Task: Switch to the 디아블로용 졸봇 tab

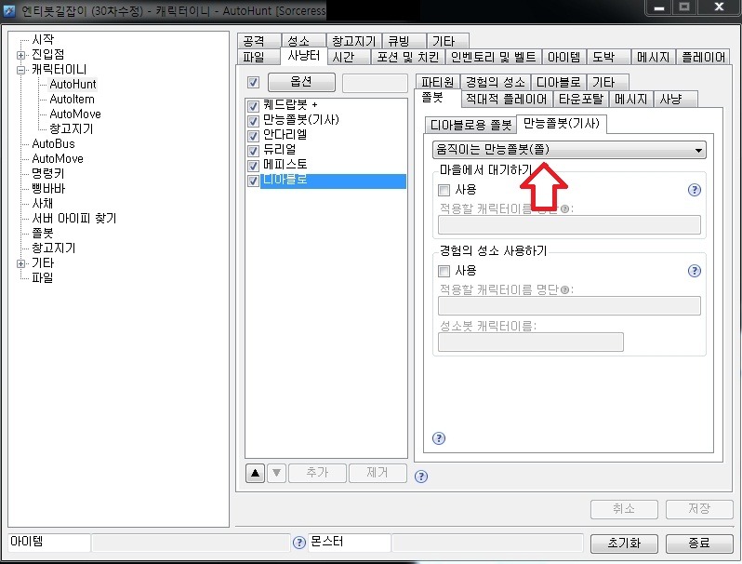Action: pyautogui.click(x=470, y=125)
